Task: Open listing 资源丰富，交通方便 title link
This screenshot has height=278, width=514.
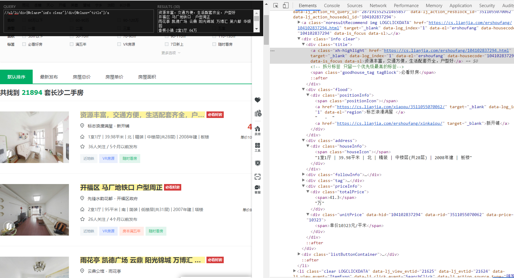Action: pyautogui.click(x=142, y=115)
